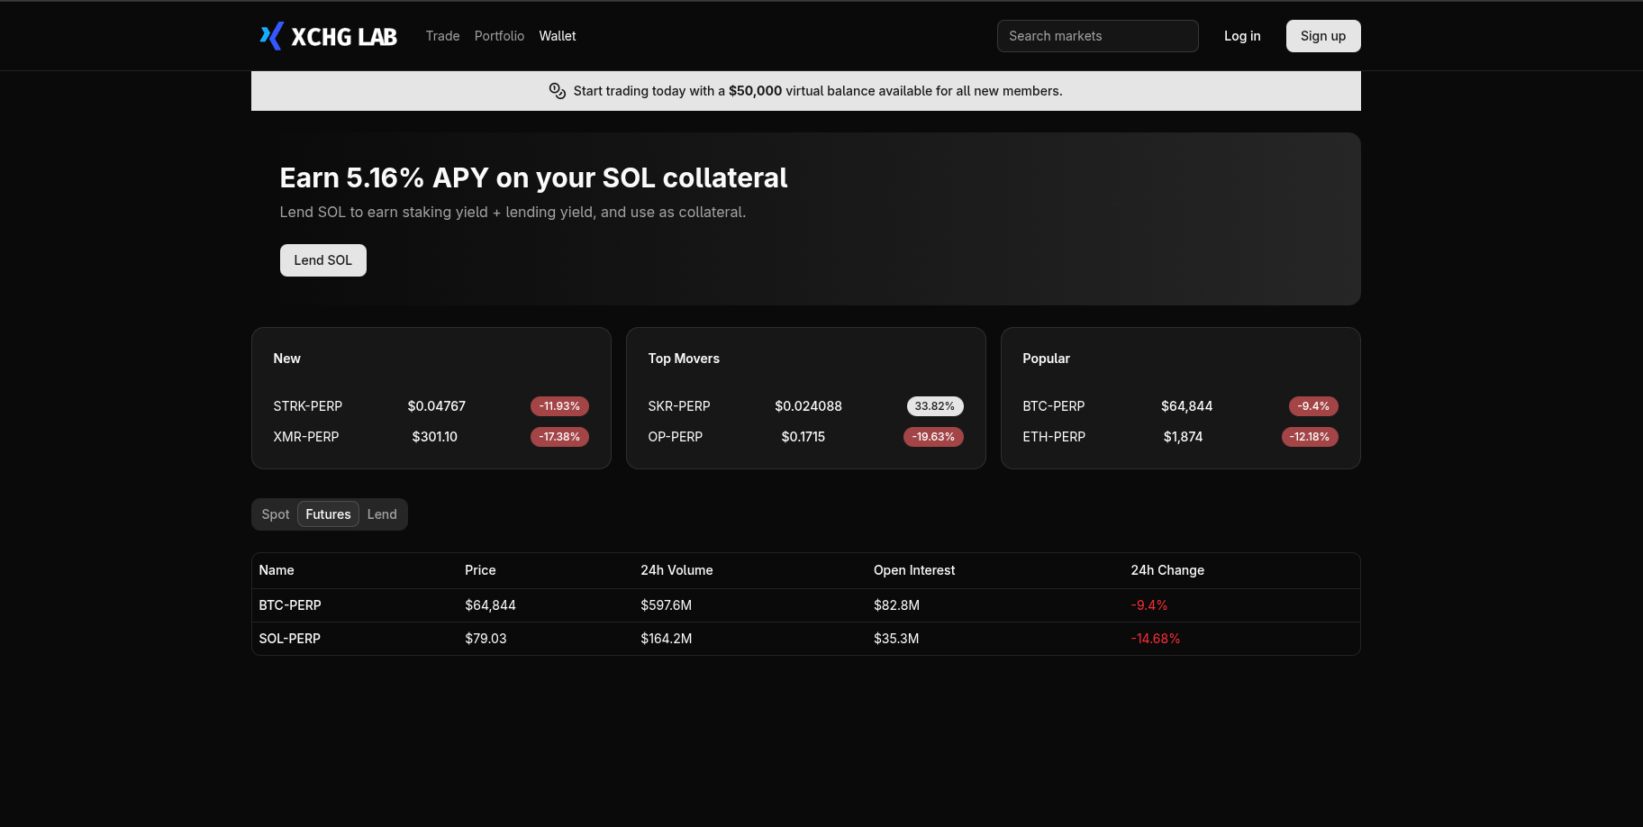Open the SOL-PERP row in the futures table
Image resolution: width=1643 pixels, height=827 pixels.
pyautogui.click(x=290, y=639)
